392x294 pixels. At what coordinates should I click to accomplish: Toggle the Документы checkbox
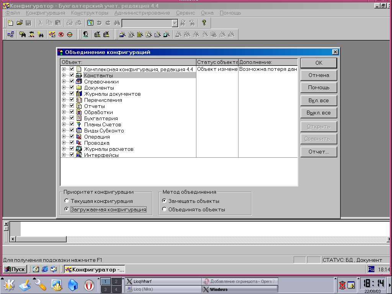coord(72,87)
